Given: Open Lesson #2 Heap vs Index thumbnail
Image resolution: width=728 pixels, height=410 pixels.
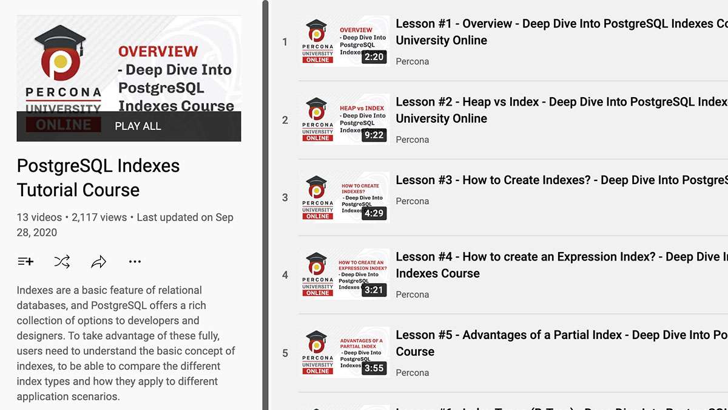Looking at the screenshot, I should [x=345, y=120].
